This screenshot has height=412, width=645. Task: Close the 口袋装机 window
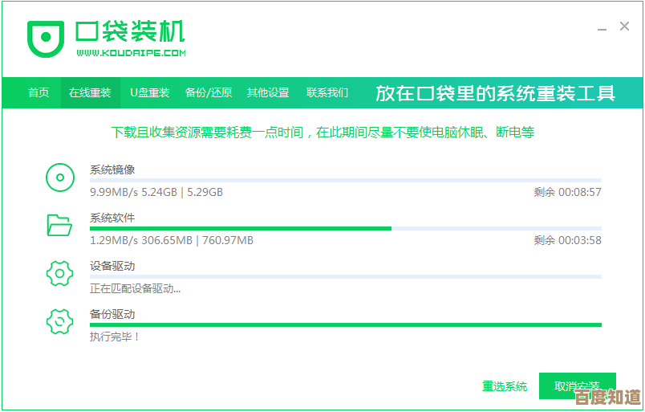click(x=624, y=27)
